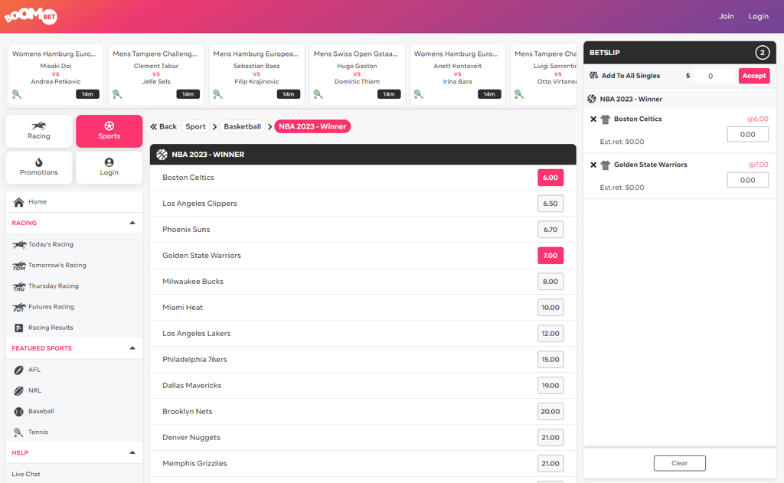This screenshot has height=483, width=784.
Task: Deselect Golden State Warriors 7.00 odds
Action: pyautogui.click(x=550, y=256)
